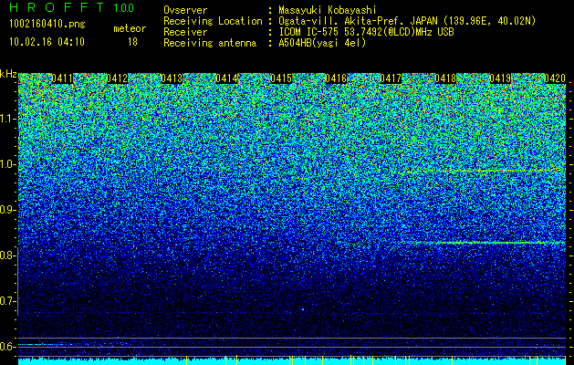574x365 pixels.
Task: Click the 'Receiving antenna' field label
Action: pos(210,43)
